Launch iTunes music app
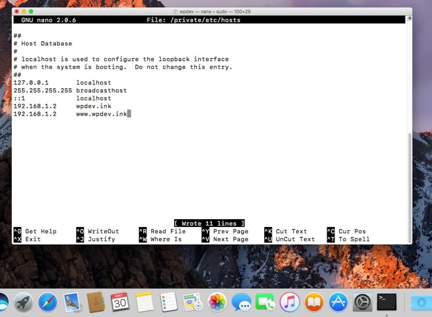Viewport: 432px width, 317px height. 290,302
